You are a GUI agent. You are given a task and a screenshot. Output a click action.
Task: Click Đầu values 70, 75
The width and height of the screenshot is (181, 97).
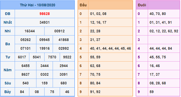coord(95,74)
